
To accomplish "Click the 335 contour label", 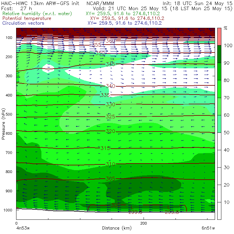I will point(105,95).
